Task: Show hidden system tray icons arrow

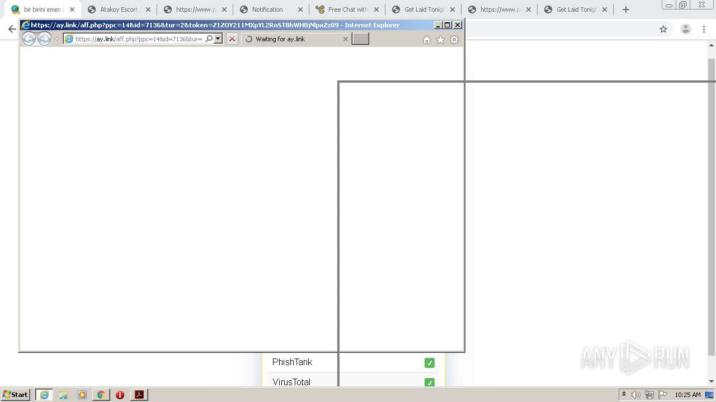Action: pos(624,395)
